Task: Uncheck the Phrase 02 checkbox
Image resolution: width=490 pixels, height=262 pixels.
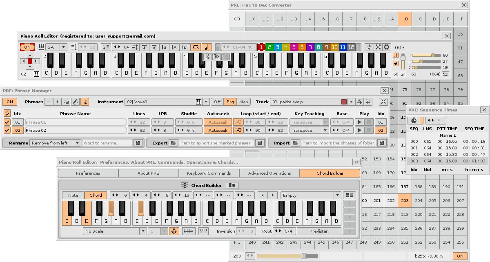Action: tap(7, 131)
